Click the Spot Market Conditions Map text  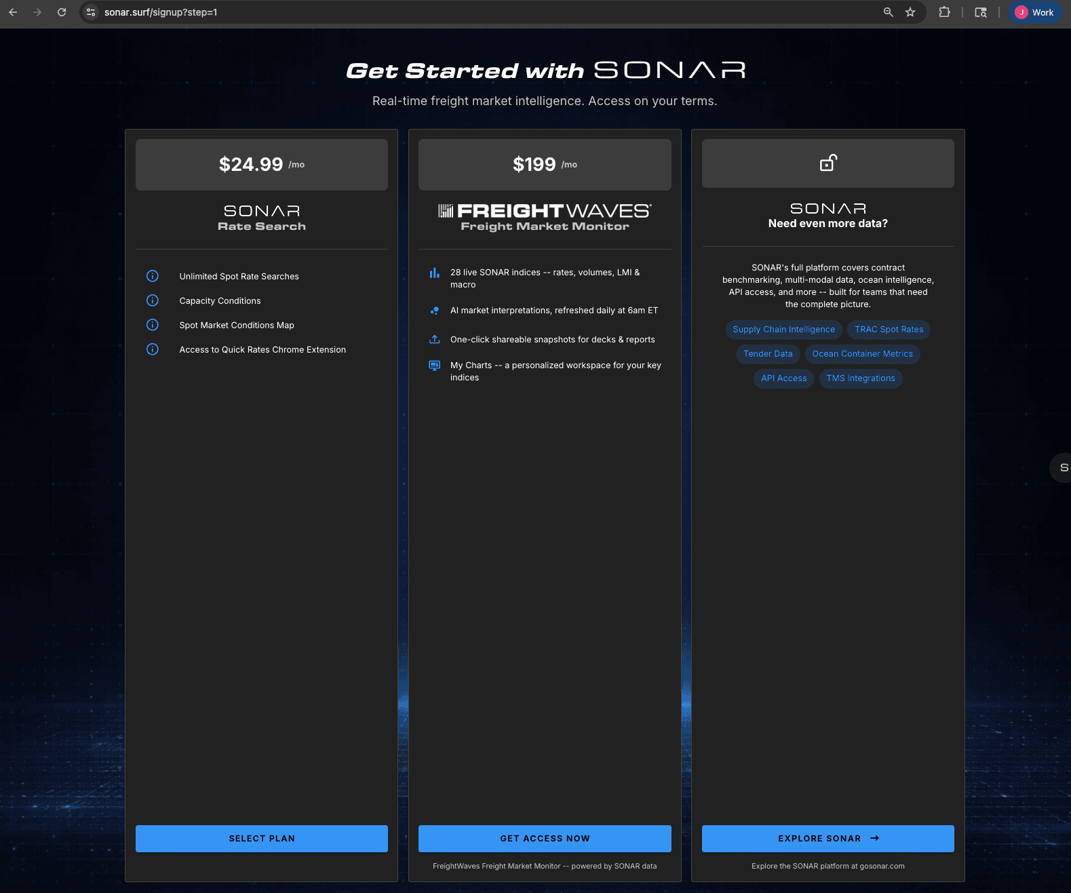click(237, 325)
